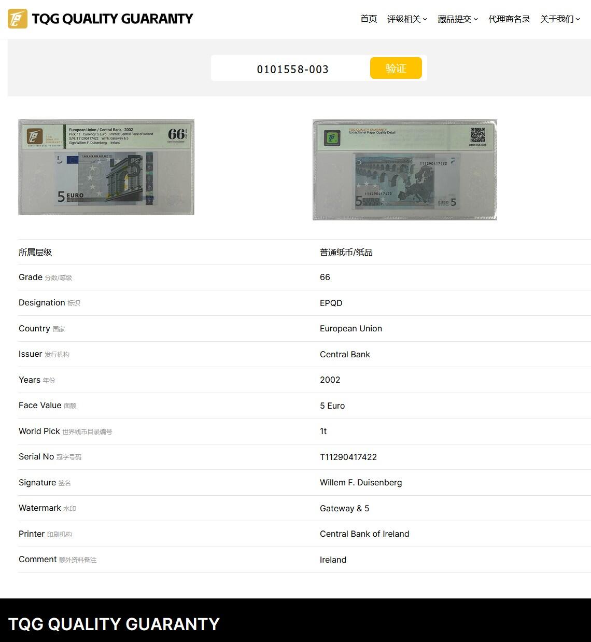Select Years value 2002

coord(330,380)
